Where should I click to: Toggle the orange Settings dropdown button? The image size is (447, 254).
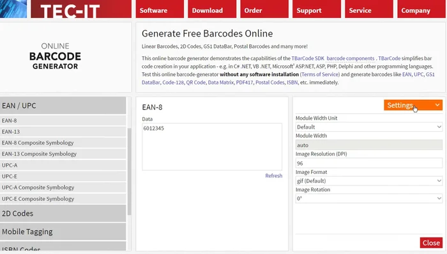tap(413, 105)
